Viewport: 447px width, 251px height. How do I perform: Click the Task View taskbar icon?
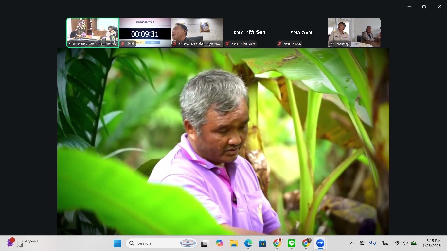click(205, 243)
